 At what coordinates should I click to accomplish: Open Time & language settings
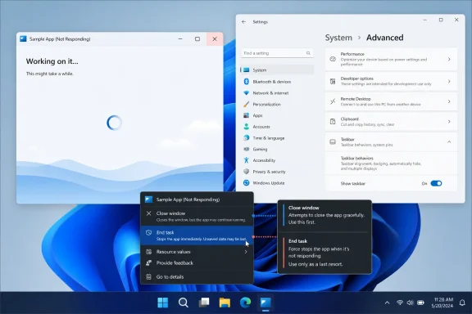pyautogui.click(x=277, y=138)
